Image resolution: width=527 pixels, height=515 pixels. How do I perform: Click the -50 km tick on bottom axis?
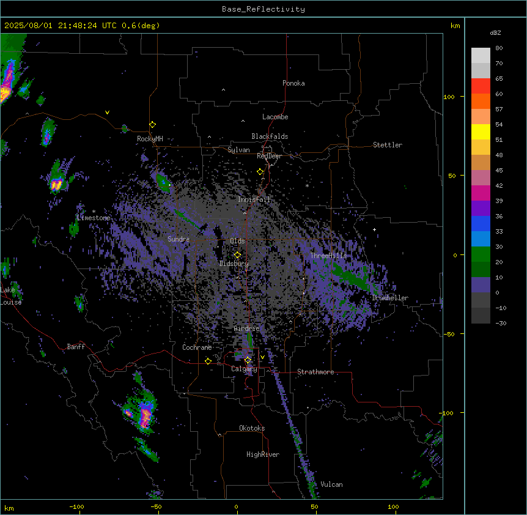click(156, 506)
